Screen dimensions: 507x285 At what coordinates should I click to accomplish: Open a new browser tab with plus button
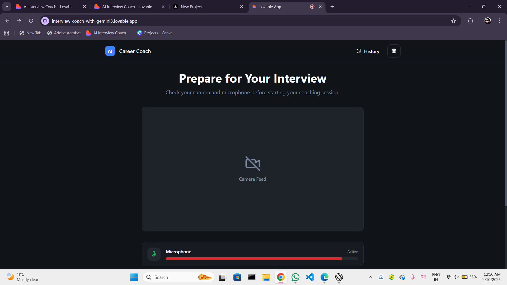coord(332,7)
